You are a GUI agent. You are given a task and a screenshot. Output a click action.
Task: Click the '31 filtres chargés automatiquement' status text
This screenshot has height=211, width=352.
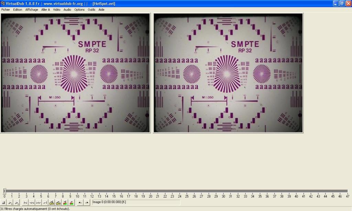click(35, 209)
